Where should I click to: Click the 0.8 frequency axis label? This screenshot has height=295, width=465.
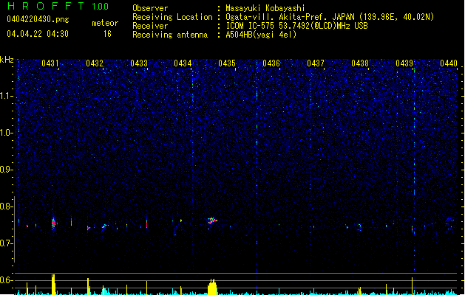click(x=6, y=206)
